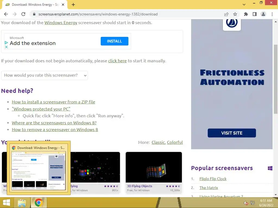Close the ad with the X icon
Screen dimensions: 278x208
6,47
